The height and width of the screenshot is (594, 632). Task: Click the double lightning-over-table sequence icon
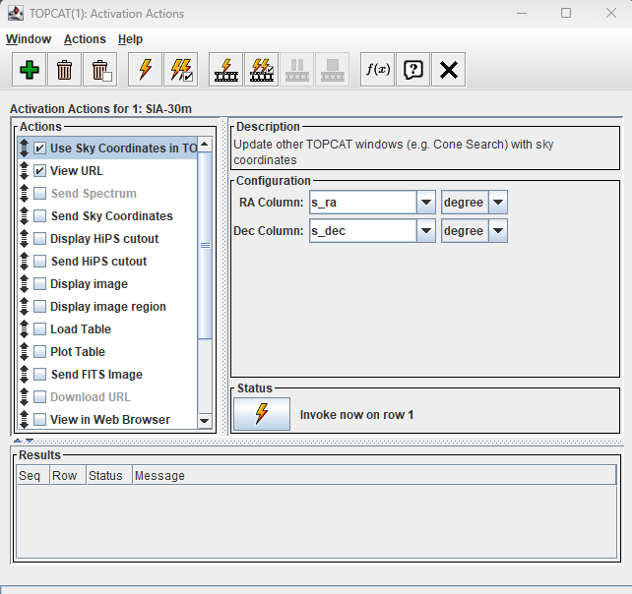261,70
